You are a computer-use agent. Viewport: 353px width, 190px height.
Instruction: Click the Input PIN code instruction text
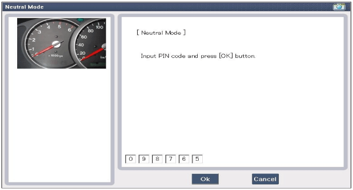[198, 56]
